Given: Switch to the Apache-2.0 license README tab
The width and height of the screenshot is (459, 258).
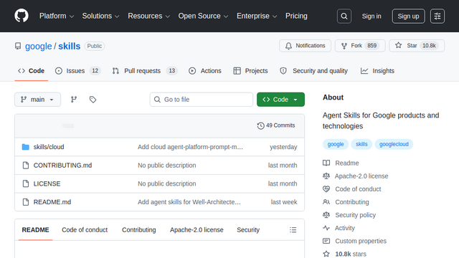Looking at the screenshot, I should tap(197, 230).
